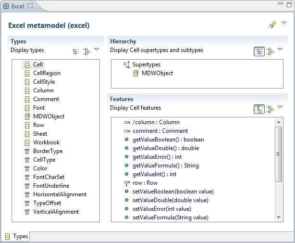Click the Hierarchy section header
The width and height of the screenshot is (295, 243).
click(x=123, y=41)
